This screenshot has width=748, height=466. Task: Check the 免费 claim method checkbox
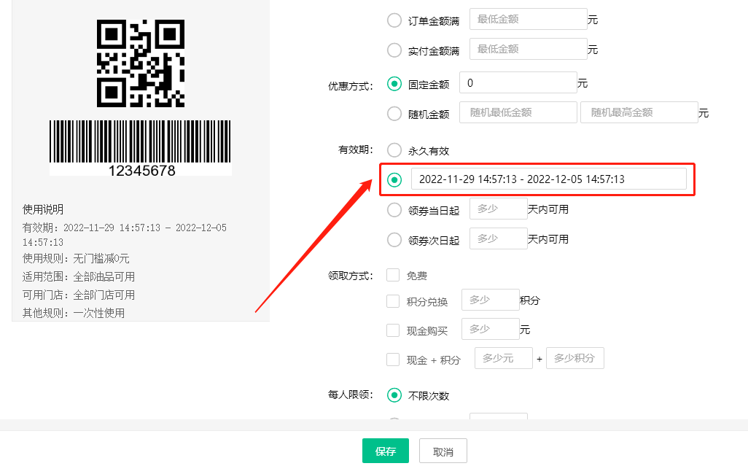pos(393,276)
